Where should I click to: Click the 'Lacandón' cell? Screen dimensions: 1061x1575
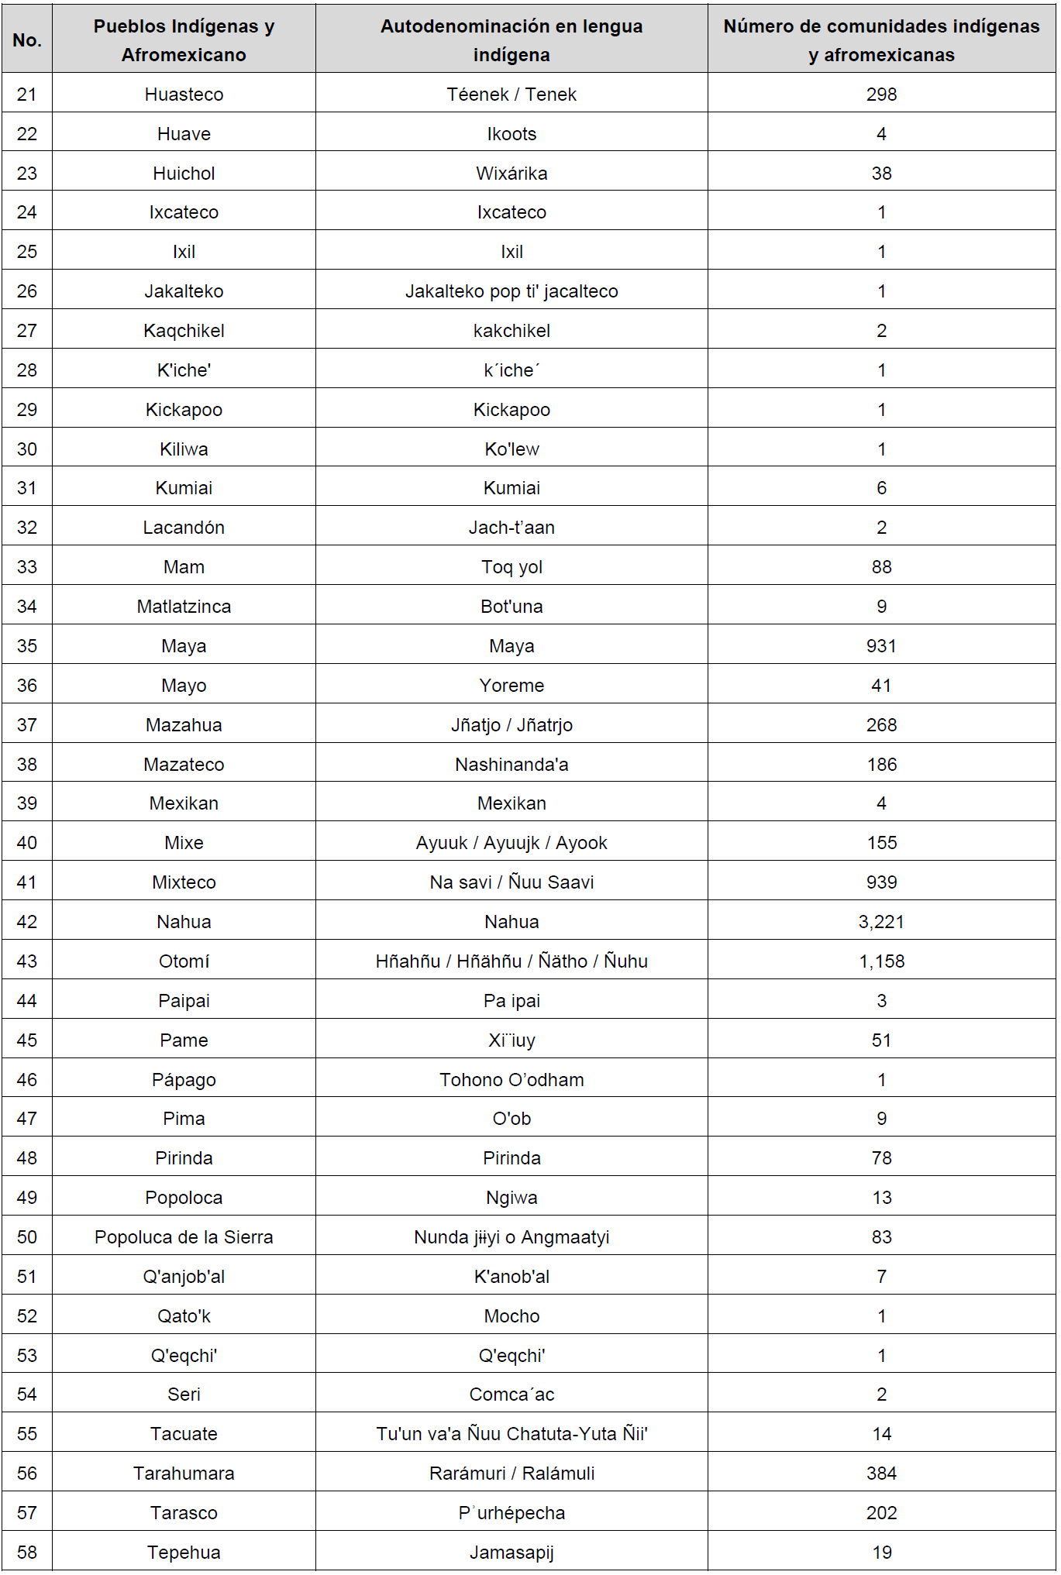(184, 528)
